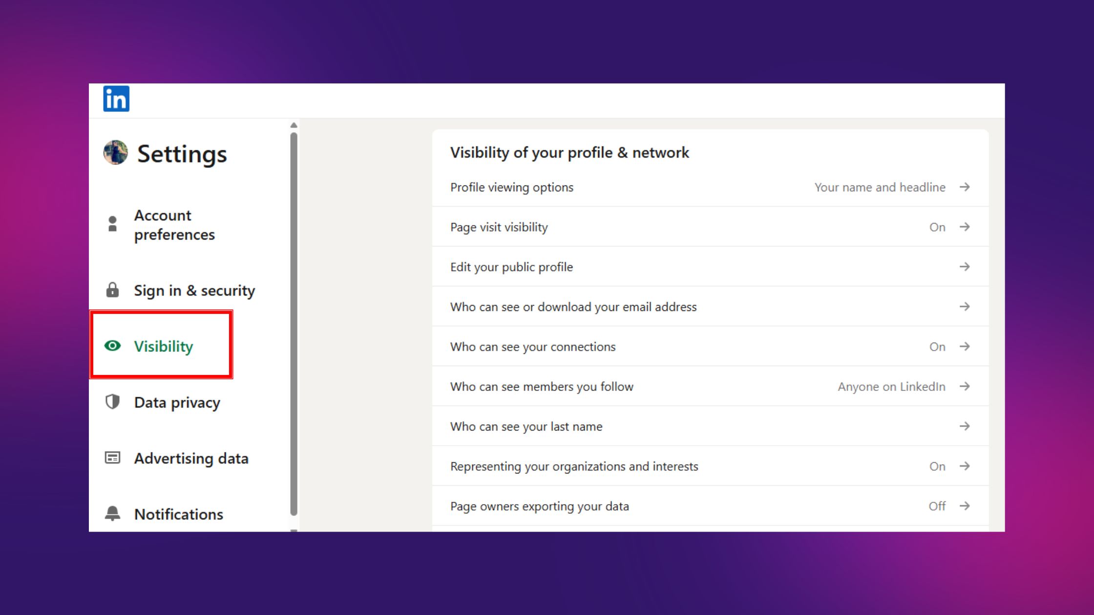Open Who can see members you follow
Screen dimensions: 1094x615
click(x=542, y=387)
